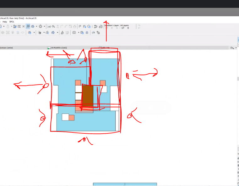239x186 pixels.
Task: Click the flag icon in the top toolbar
Action: (80, 27)
